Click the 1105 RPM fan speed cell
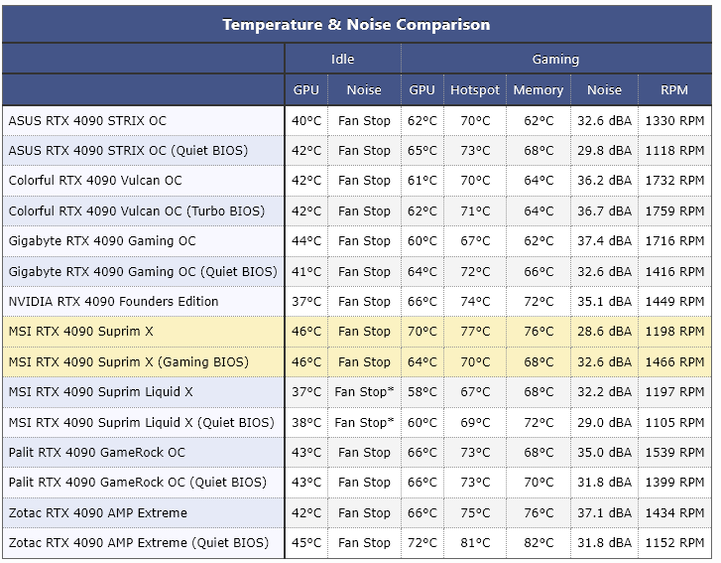Image resolution: width=721 pixels, height=563 pixels. [x=674, y=423]
